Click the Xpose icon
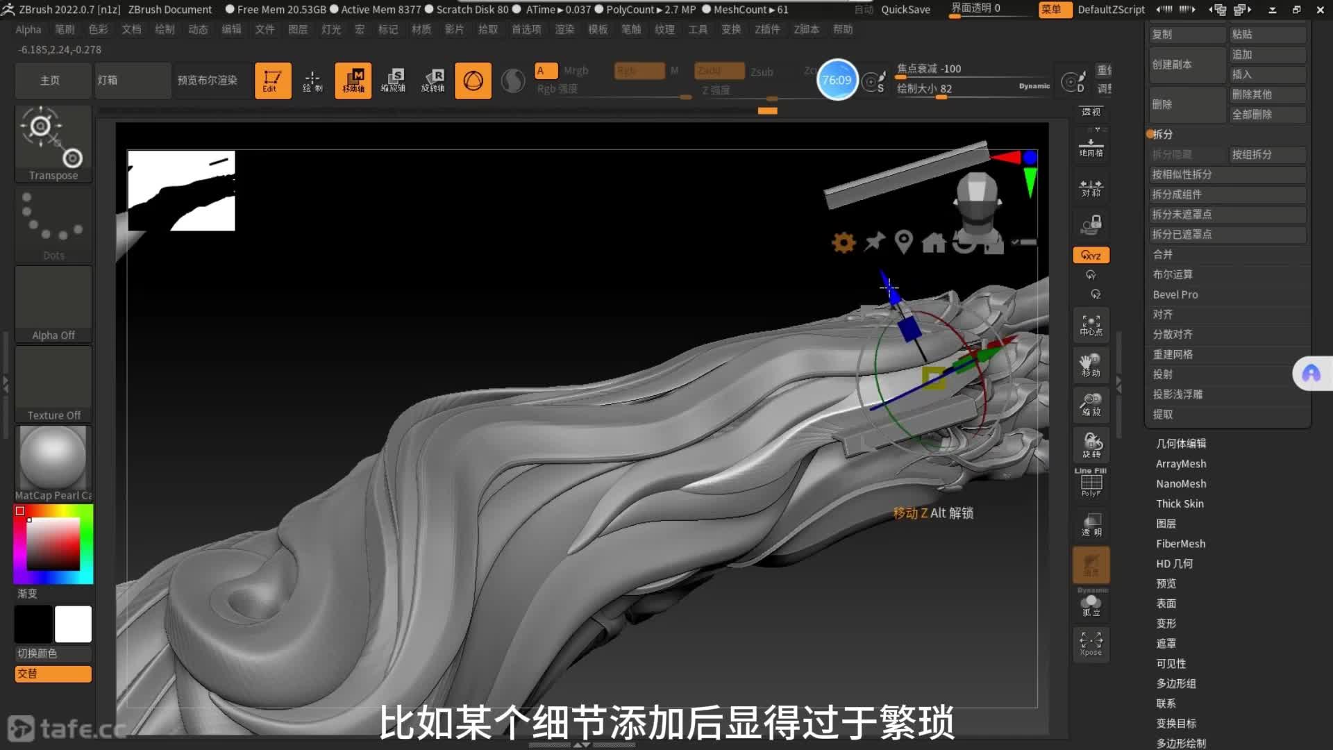This screenshot has height=750, width=1333. [x=1091, y=644]
